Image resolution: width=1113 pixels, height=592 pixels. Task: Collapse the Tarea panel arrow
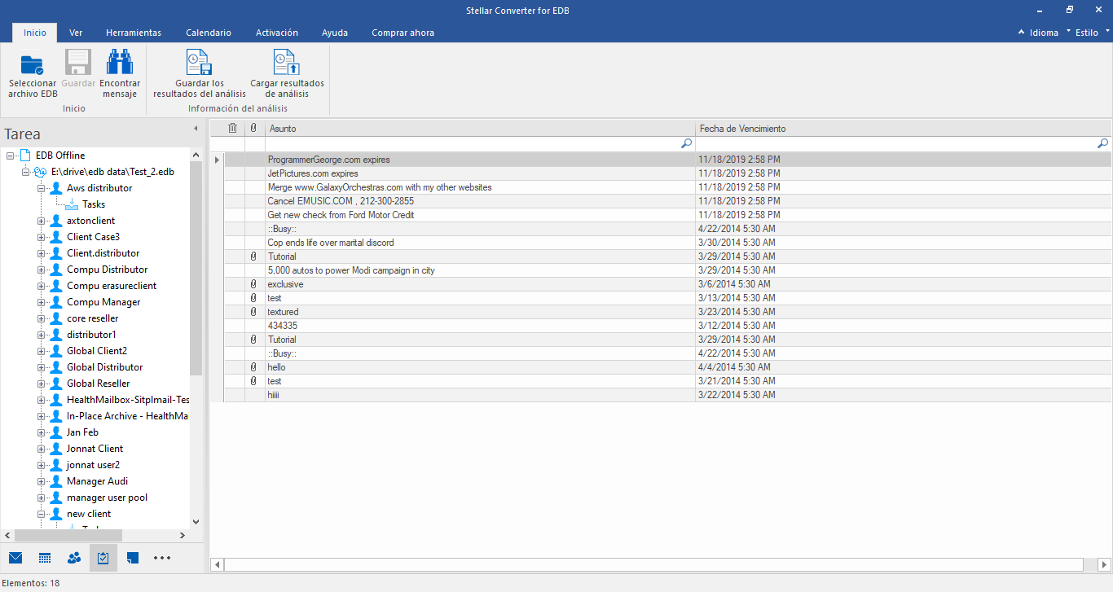[196, 129]
